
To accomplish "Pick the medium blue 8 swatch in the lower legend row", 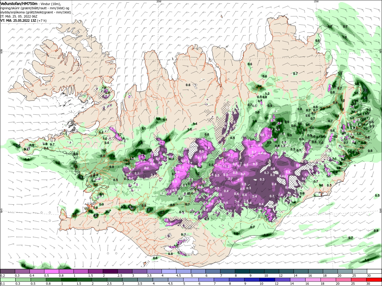I will pyautogui.click(x=236, y=280).
